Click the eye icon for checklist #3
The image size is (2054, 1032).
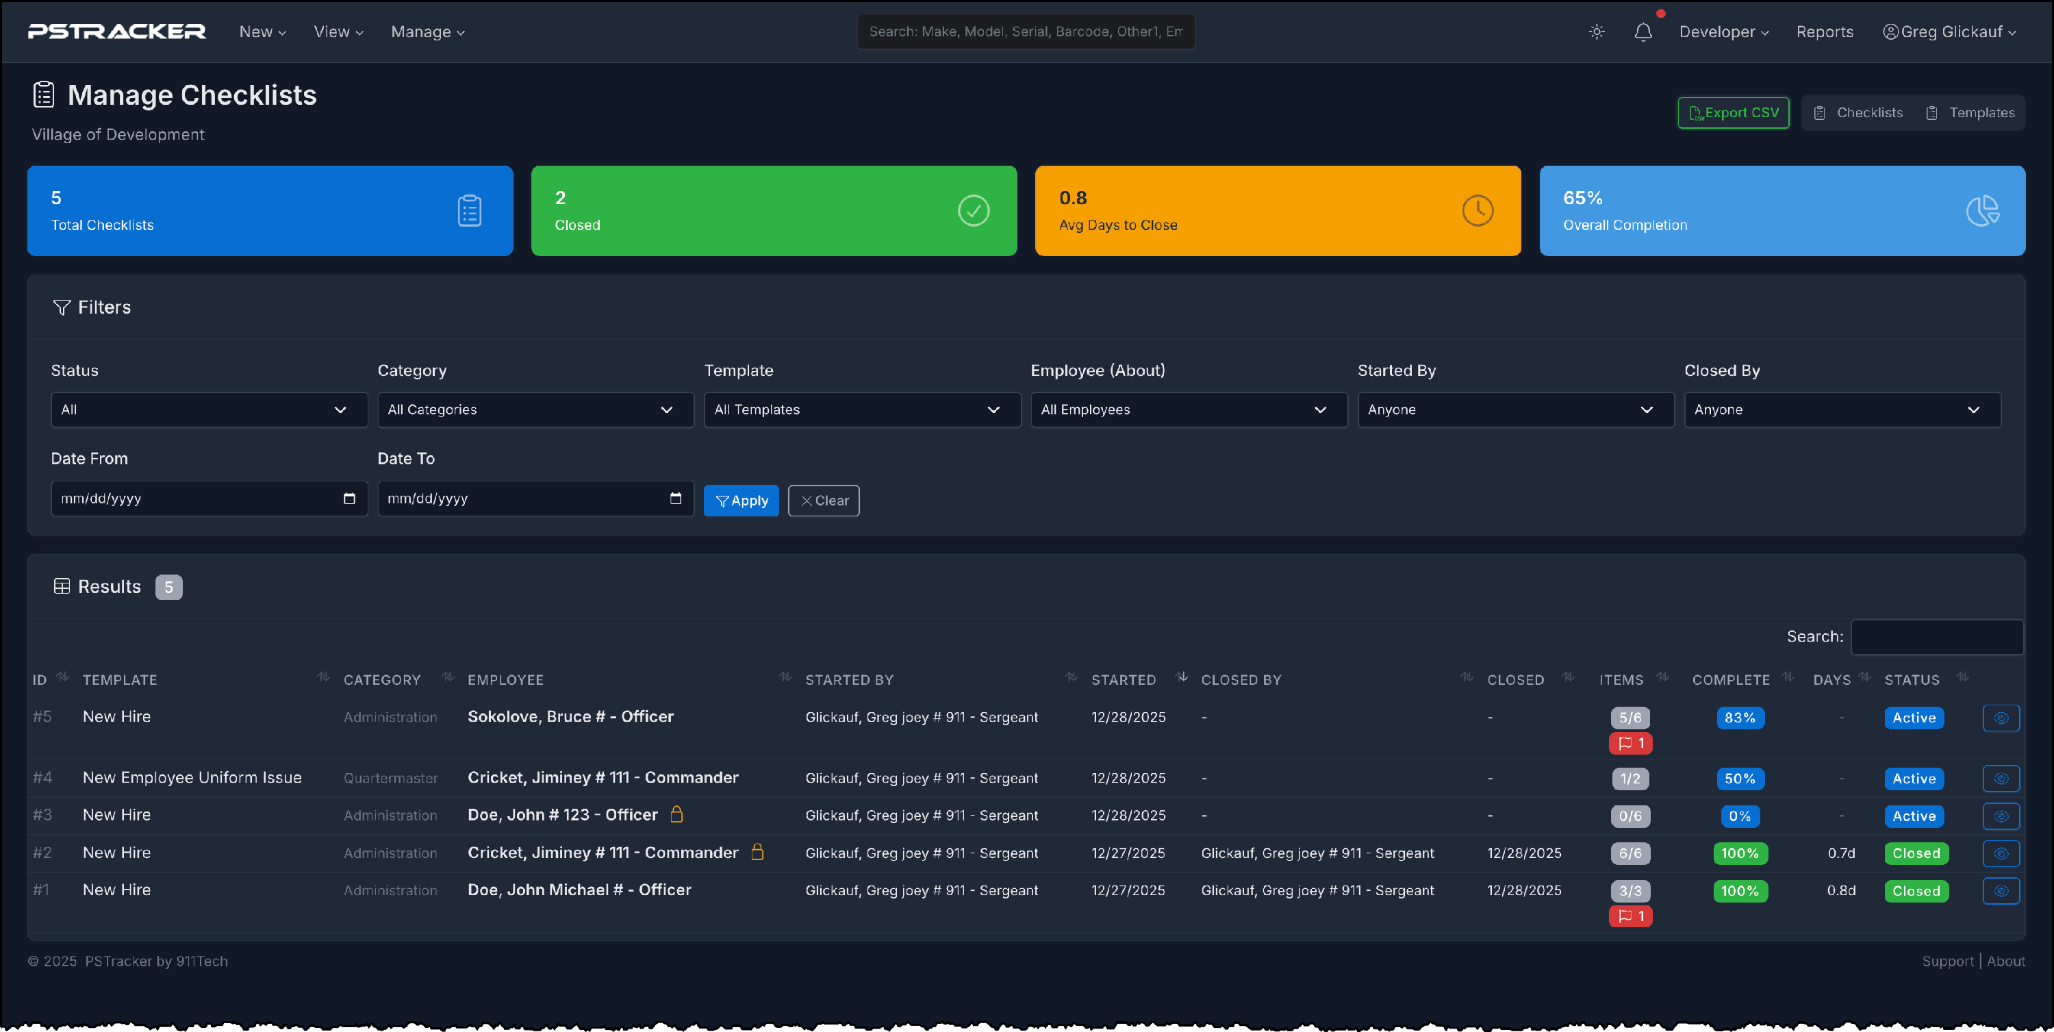click(2001, 816)
